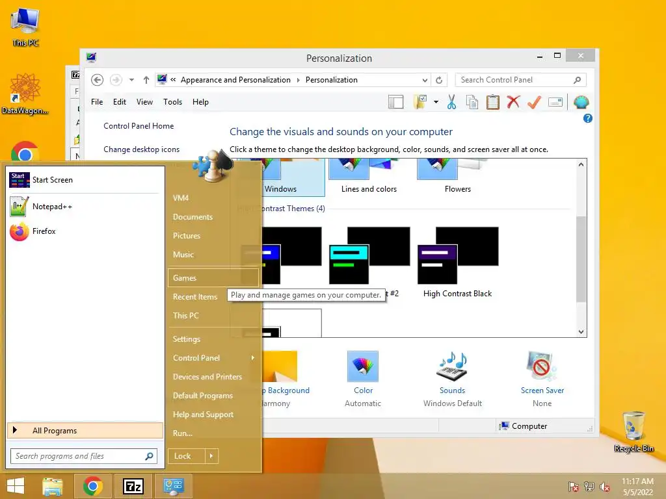Image resolution: width=666 pixels, height=499 pixels.
Task: Click the network tray icon
Action: click(x=589, y=487)
